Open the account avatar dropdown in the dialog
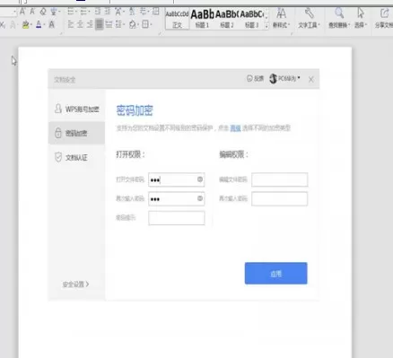The height and width of the screenshot is (358, 393). tap(284, 79)
